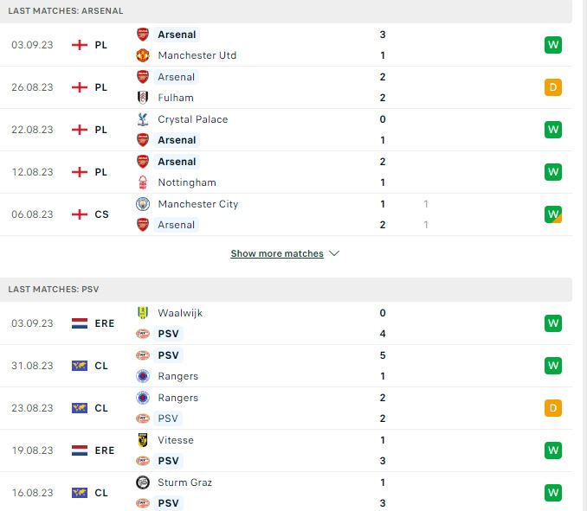Click the draw badge for Rangers–PSV 23.08.23
Image resolution: width=587 pixels, height=511 pixels.
pyautogui.click(x=553, y=408)
